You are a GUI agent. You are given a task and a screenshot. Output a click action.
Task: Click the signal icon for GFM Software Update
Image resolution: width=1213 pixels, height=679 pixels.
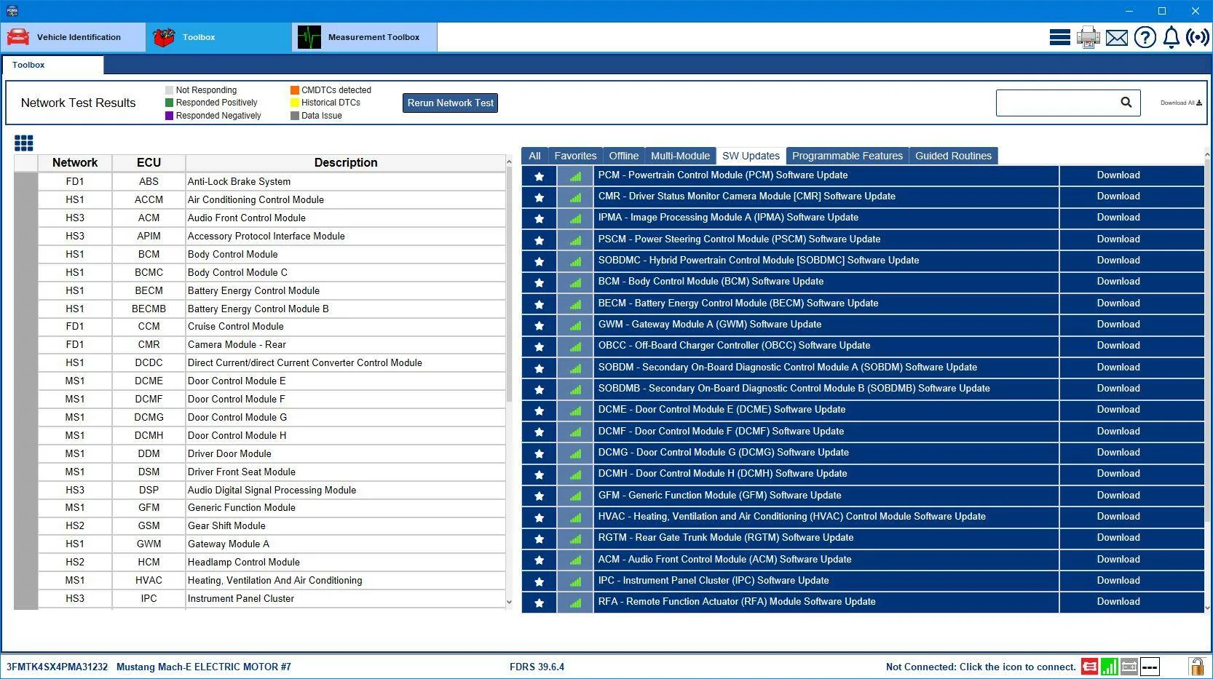tap(575, 496)
